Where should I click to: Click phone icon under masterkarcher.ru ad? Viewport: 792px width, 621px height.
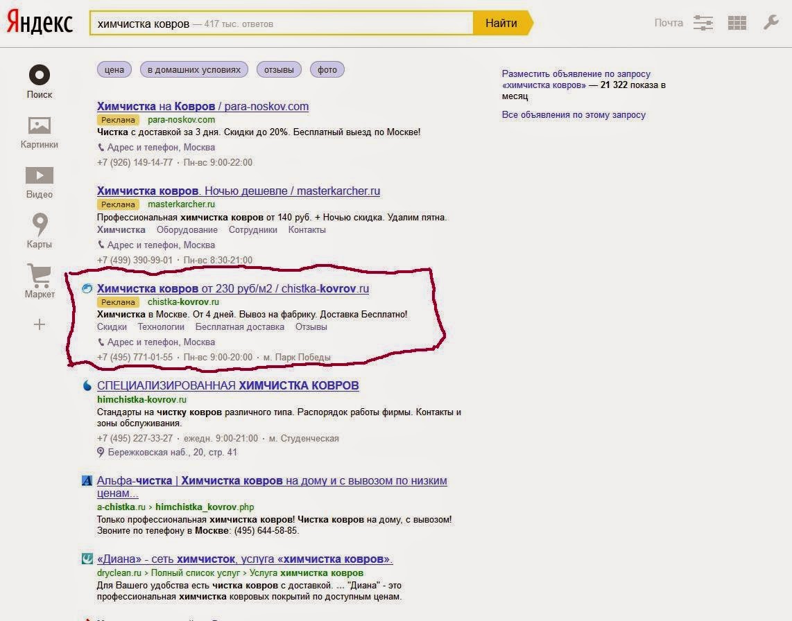tap(101, 245)
